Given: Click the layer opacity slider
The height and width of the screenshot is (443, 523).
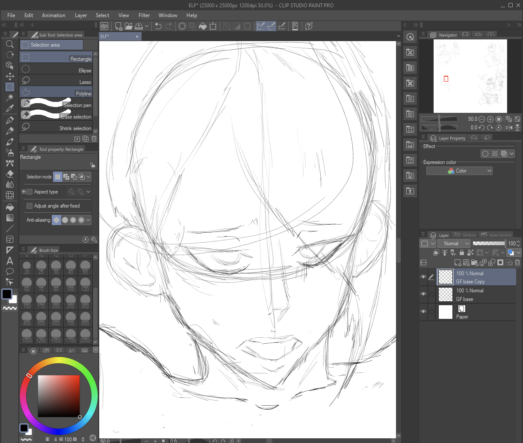Looking at the screenshot, I should tap(489, 243).
